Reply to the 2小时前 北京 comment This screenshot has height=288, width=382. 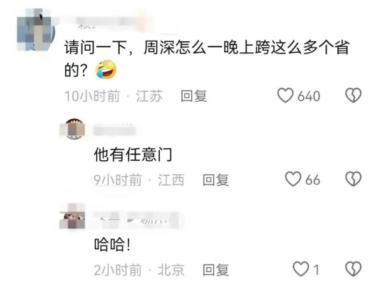click(x=216, y=270)
